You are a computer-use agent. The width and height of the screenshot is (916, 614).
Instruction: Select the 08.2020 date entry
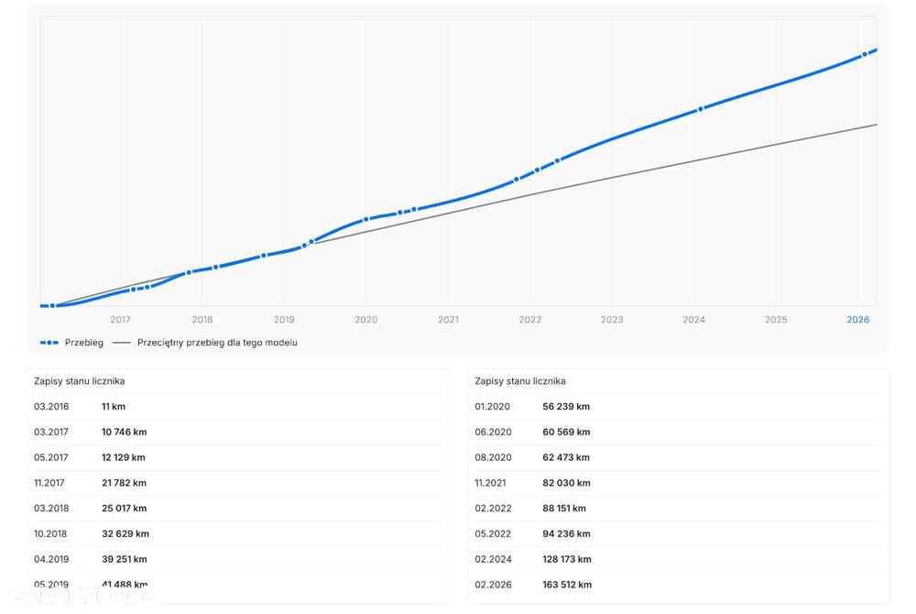493,457
